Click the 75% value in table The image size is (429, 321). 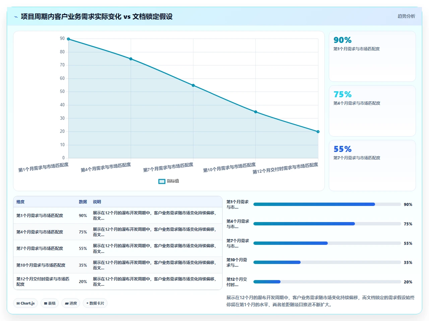coord(83,232)
